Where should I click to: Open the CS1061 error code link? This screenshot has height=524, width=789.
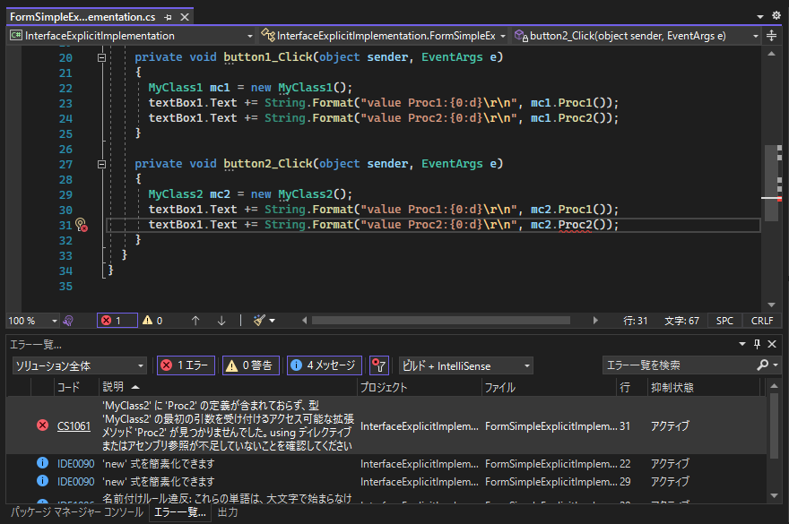[x=74, y=426]
